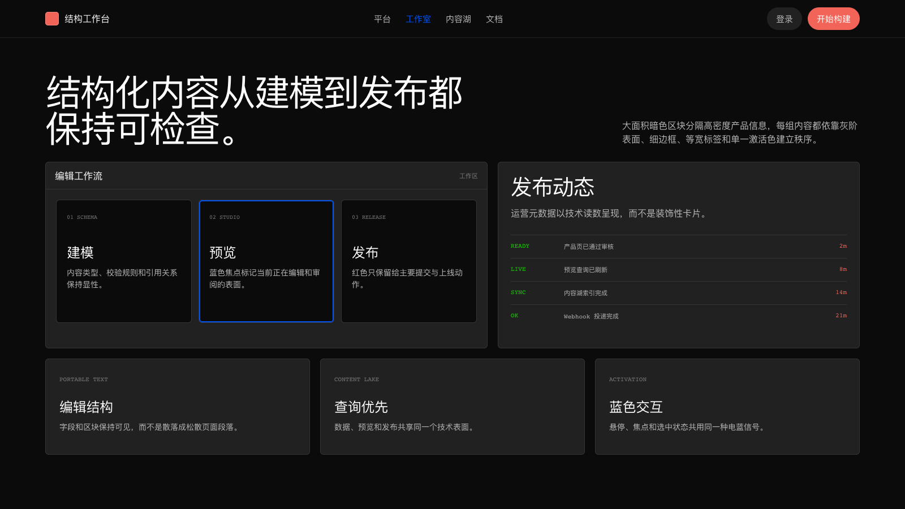This screenshot has width=905, height=509.
Task: Click the ACTIVATION label
Action: pos(628,379)
